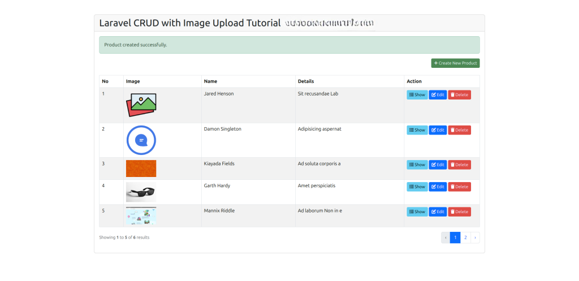
Task: Show details for Jared Henson
Action: pyautogui.click(x=417, y=95)
